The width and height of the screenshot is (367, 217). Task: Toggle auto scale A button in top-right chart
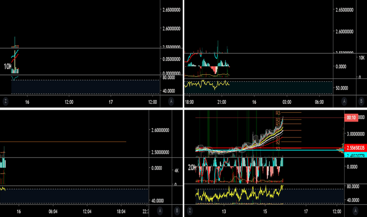(344, 101)
